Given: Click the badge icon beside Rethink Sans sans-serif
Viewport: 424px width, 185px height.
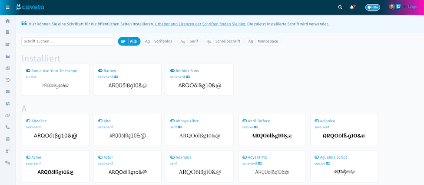Looking at the screenshot, I should 188,77.
